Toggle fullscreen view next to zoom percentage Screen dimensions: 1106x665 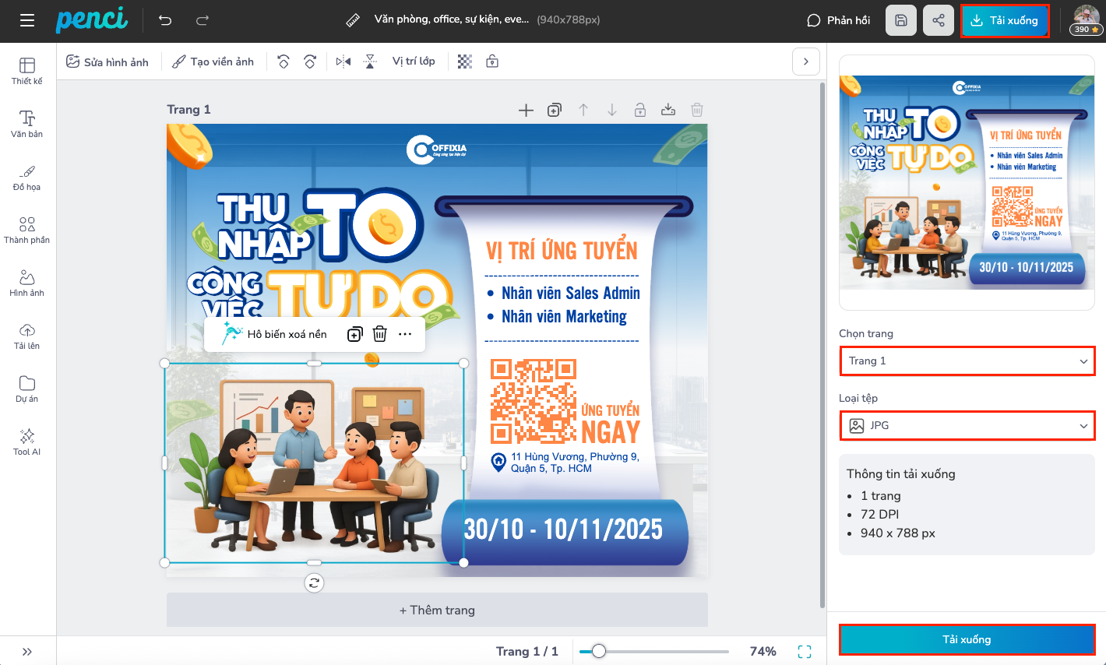point(805,652)
